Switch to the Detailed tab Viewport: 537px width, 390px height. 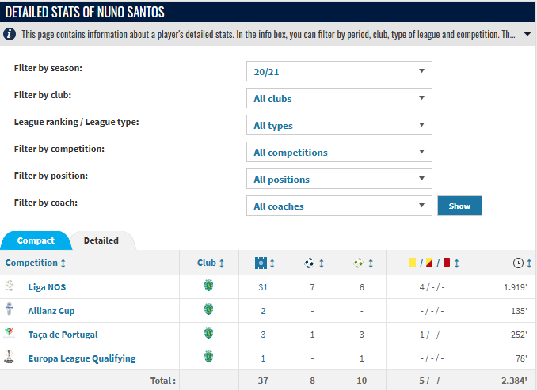tap(101, 240)
